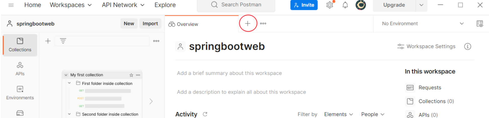Click the New button in sidebar header
This screenshot has height=118, width=489.
tap(129, 24)
